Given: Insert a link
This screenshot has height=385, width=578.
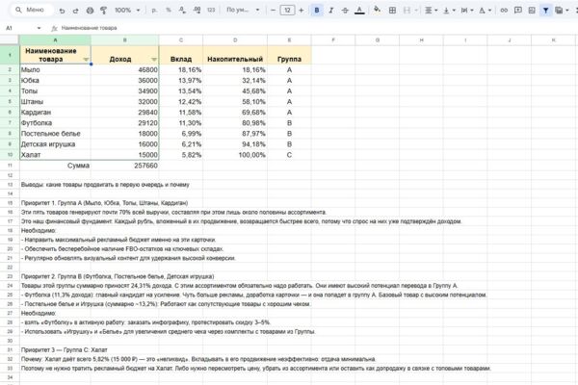Looking at the screenshot, I should [x=504, y=11].
